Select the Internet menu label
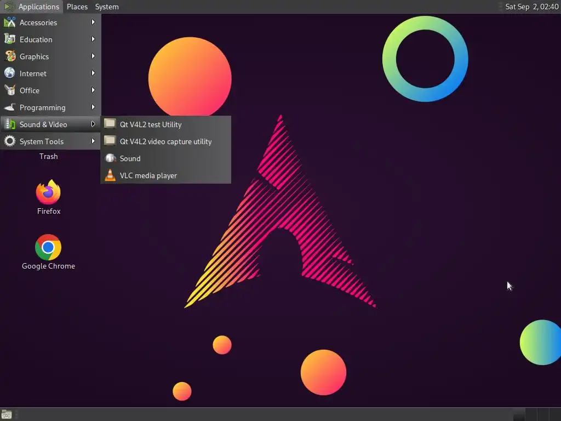Screen dimensions: 561x421 coord(33,74)
